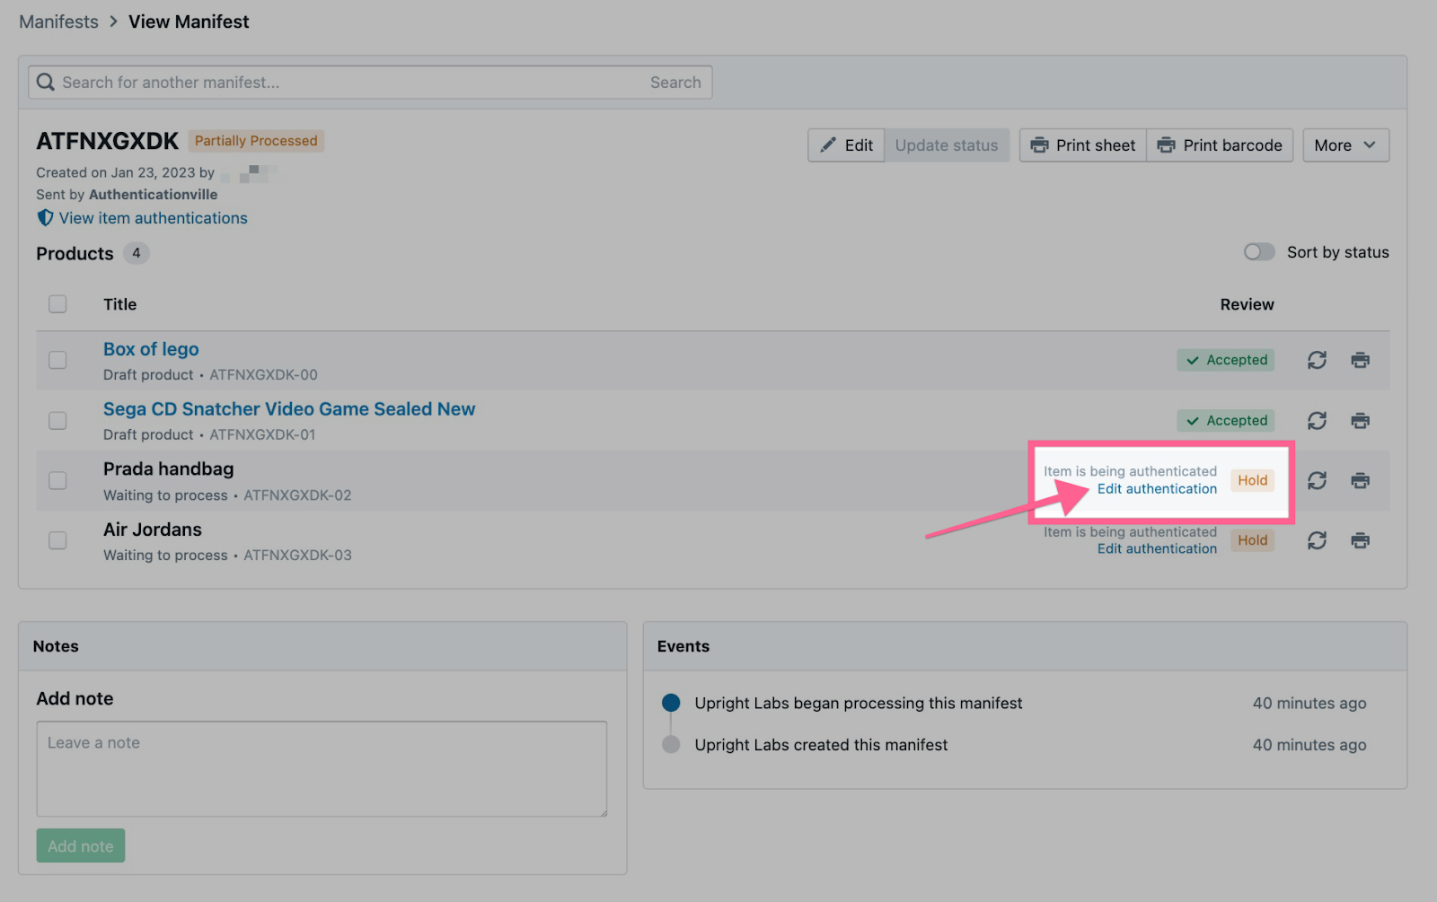Click the Leave a note text area

322,768
